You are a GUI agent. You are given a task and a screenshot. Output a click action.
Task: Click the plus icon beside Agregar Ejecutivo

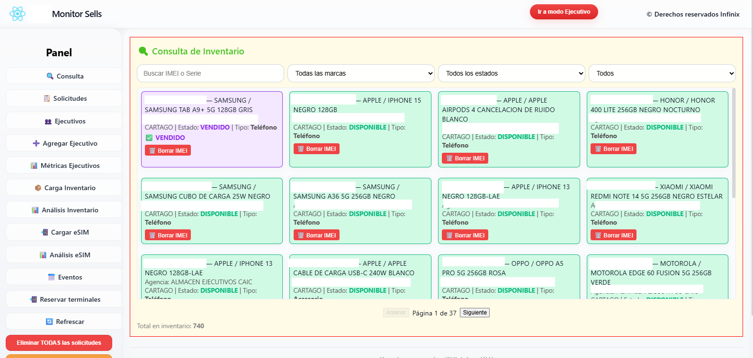pos(36,143)
